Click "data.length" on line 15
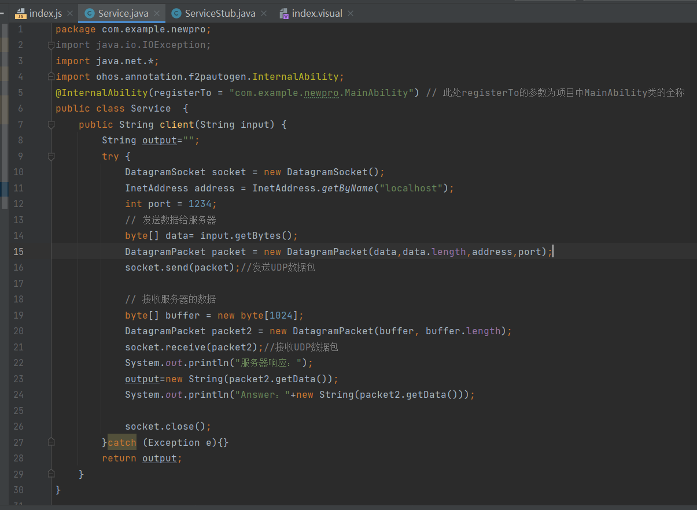 (434, 252)
